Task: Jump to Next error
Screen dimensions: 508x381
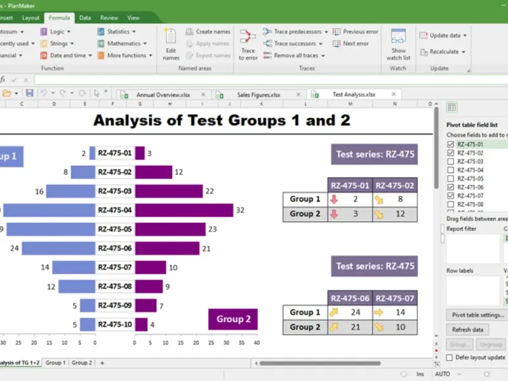Action: tap(351, 43)
